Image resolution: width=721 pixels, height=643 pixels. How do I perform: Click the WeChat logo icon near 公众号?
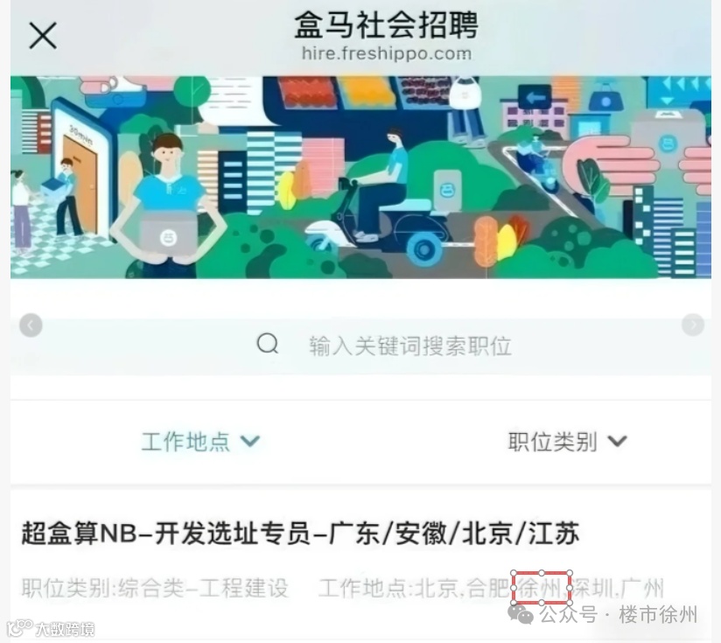520,614
